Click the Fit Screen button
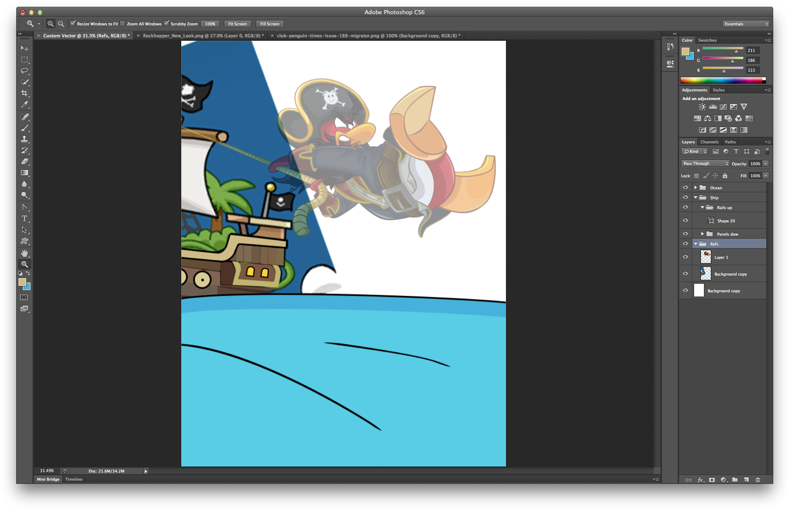This screenshot has height=509, width=789. click(237, 24)
